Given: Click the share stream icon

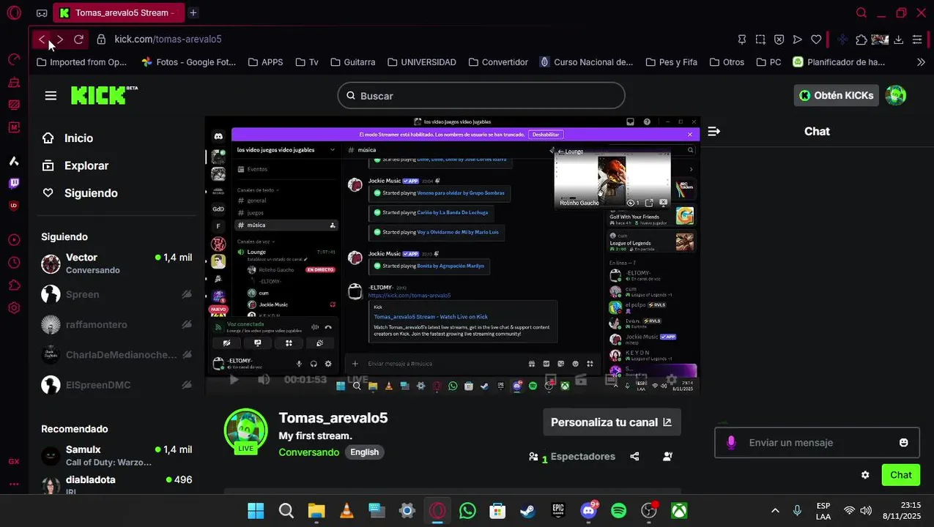Looking at the screenshot, I should (634, 457).
